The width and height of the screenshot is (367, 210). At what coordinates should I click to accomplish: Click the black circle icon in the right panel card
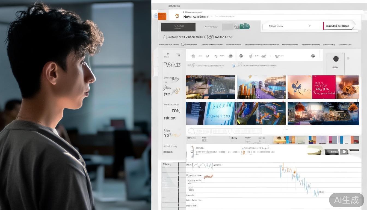click(336, 59)
